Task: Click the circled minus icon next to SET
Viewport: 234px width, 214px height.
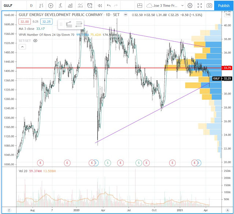Action: tap(126, 15)
